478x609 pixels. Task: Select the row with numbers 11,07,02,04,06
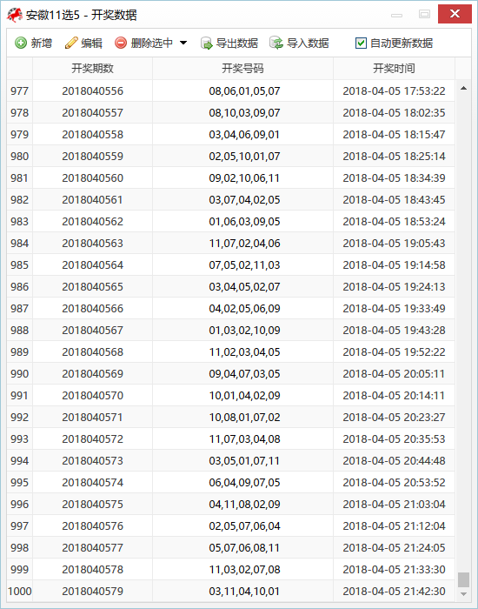pyautogui.click(x=231, y=243)
